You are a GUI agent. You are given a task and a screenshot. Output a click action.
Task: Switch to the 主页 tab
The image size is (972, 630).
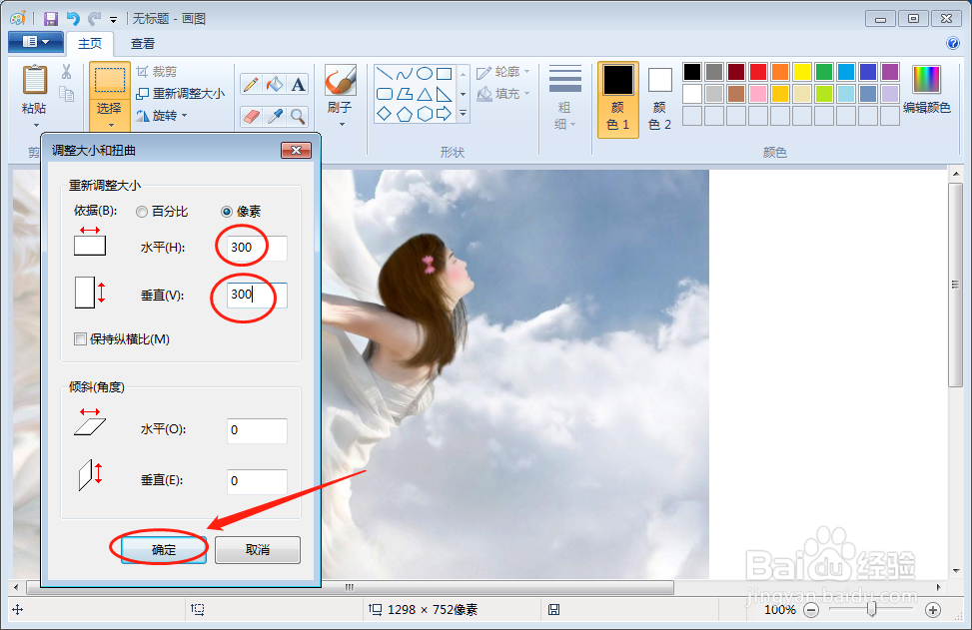coord(90,43)
